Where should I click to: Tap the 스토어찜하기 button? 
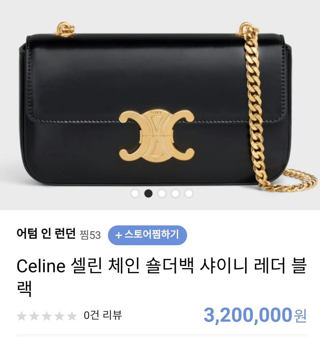[x=147, y=235]
